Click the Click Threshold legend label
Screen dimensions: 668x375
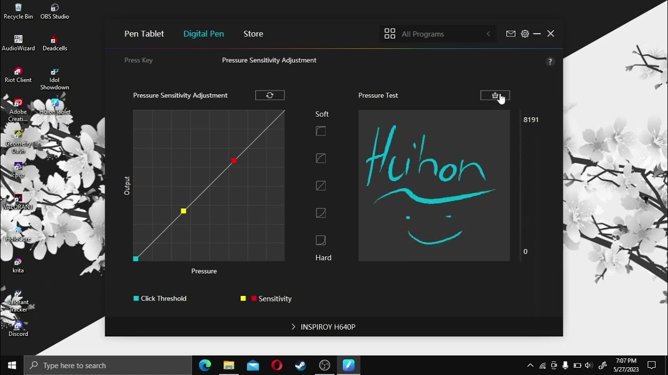pyautogui.click(x=163, y=298)
